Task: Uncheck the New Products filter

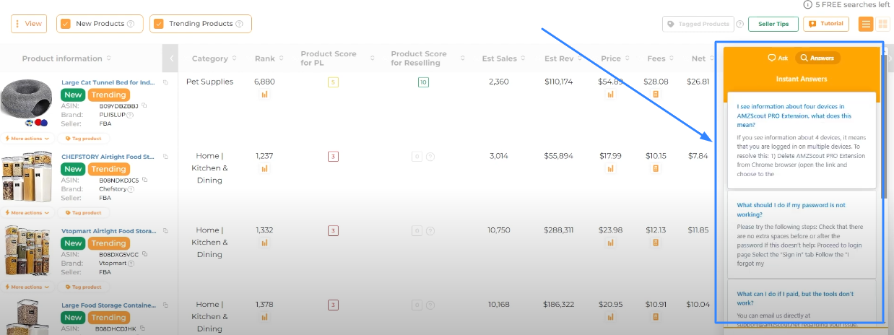Action: click(x=66, y=24)
